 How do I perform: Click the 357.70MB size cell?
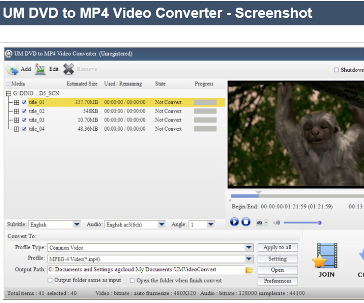click(x=87, y=102)
